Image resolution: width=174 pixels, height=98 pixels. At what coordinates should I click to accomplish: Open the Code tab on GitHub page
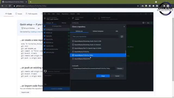(8, 14)
